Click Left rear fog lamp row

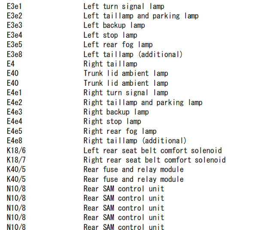pyautogui.click(x=118, y=45)
